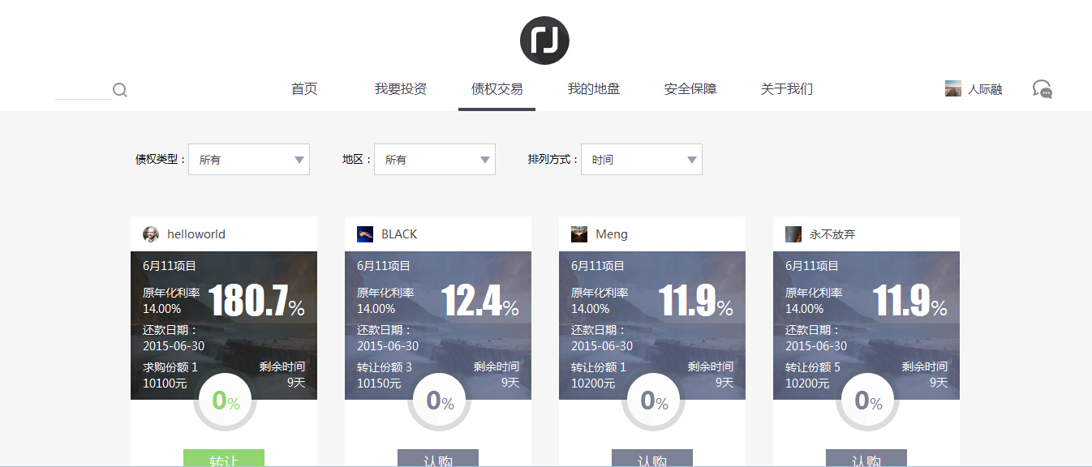Click 转让份额 3 on BLACK card

(385, 367)
